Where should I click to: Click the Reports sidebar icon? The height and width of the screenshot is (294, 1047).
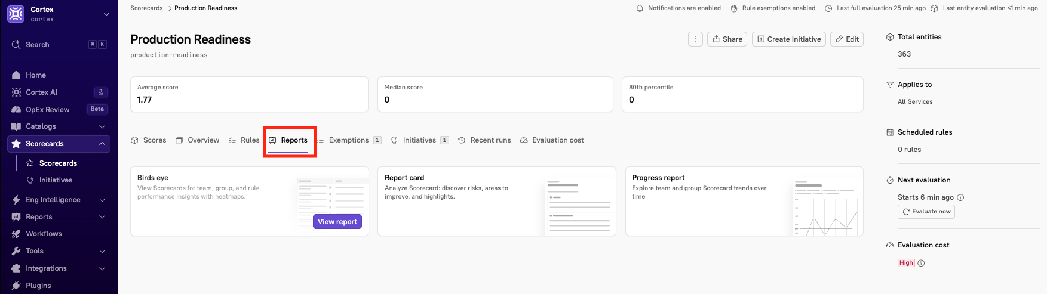click(x=16, y=217)
